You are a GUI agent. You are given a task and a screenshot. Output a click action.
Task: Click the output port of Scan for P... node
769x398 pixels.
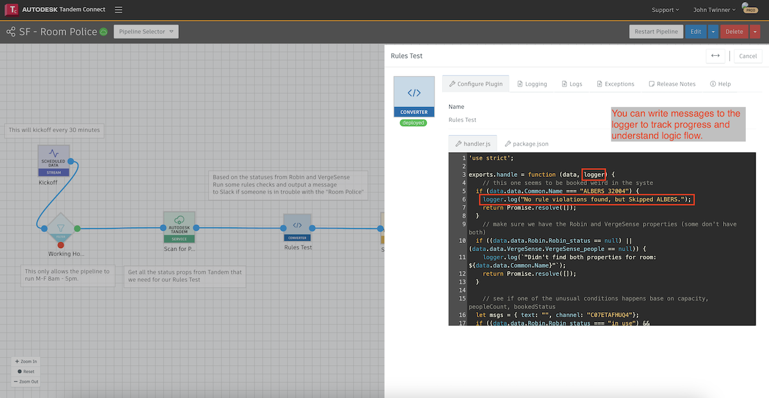(x=196, y=228)
